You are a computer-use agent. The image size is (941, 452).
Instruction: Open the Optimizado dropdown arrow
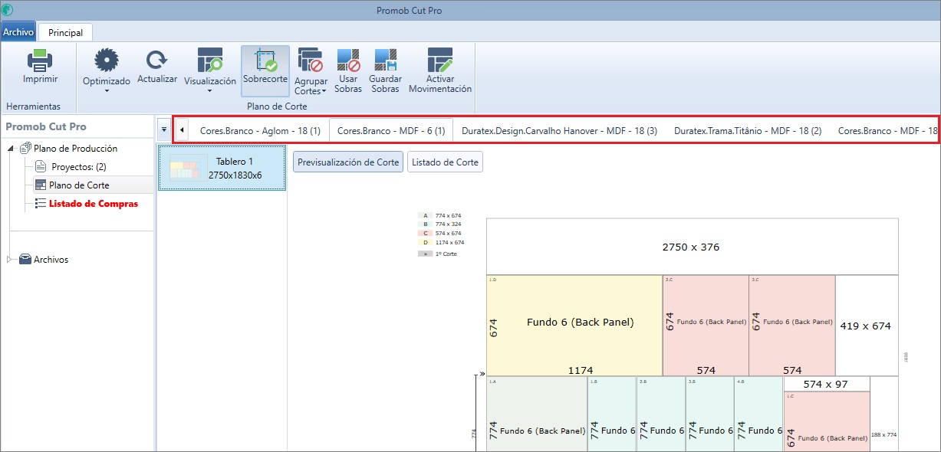(x=107, y=90)
